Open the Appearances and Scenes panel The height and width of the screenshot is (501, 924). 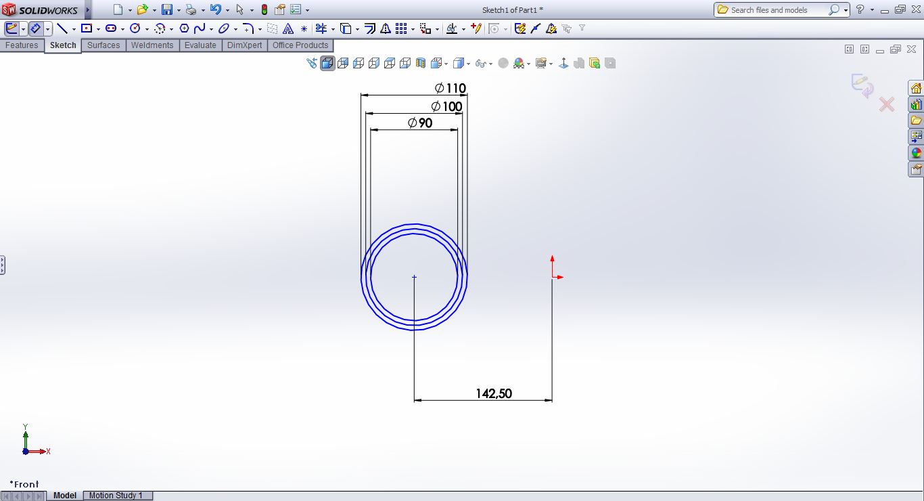tap(916, 152)
